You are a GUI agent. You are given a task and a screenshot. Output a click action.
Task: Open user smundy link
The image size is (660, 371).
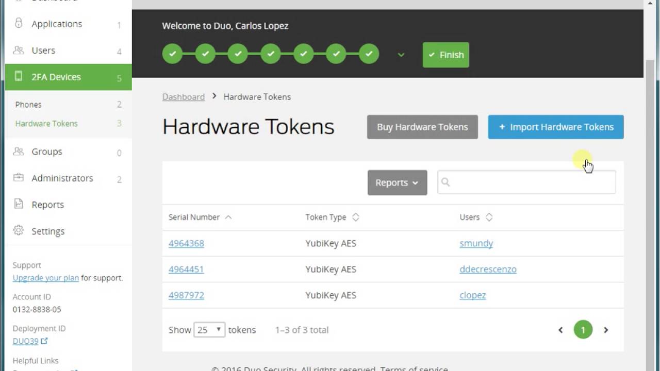tap(476, 243)
